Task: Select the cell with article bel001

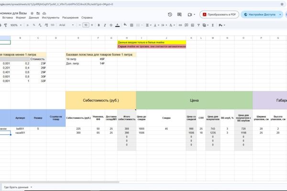Action: tap(20, 128)
